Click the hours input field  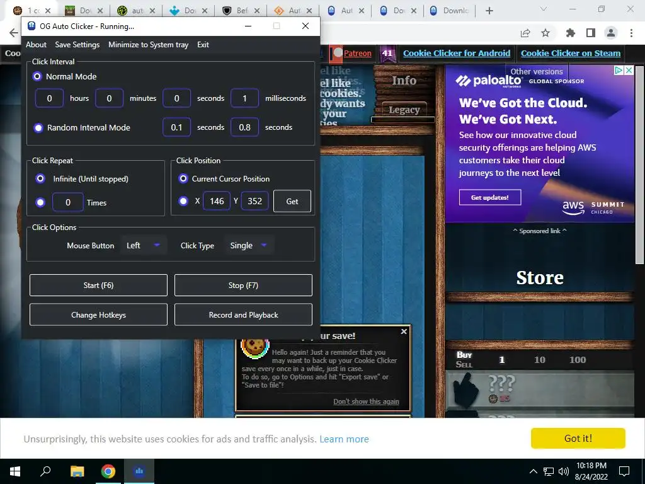[x=49, y=98]
